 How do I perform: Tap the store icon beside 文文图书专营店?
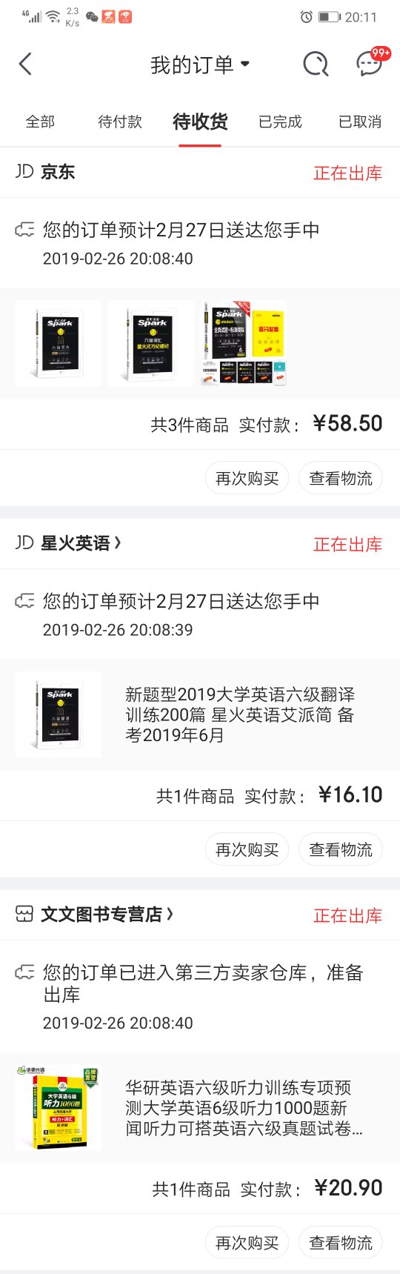[24, 914]
